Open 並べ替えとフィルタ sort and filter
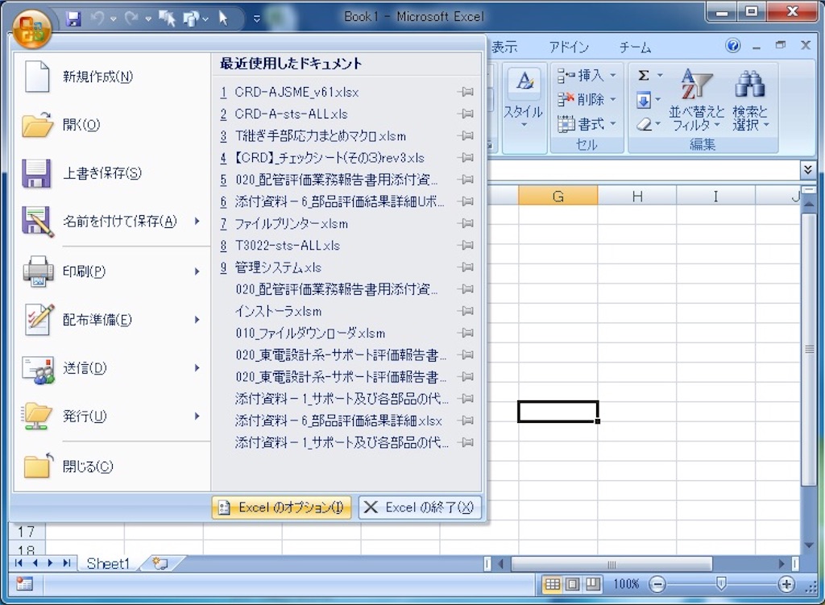Screen dimensions: 825x605 pyautogui.click(x=696, y=100)
